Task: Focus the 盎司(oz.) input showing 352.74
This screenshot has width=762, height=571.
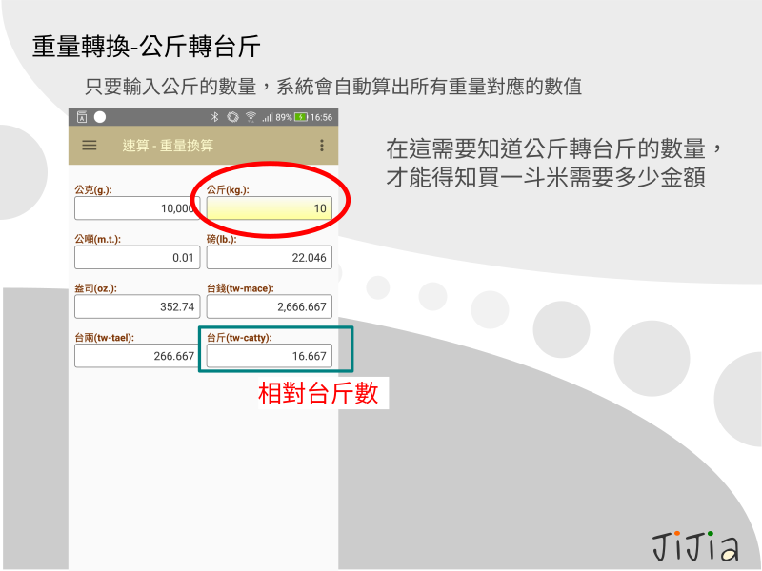Action: [x=137, y=306]
